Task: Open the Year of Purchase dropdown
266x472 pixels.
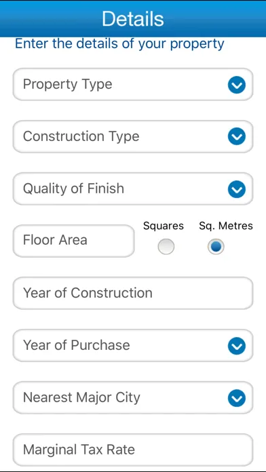Action: [x=133, y=346]
